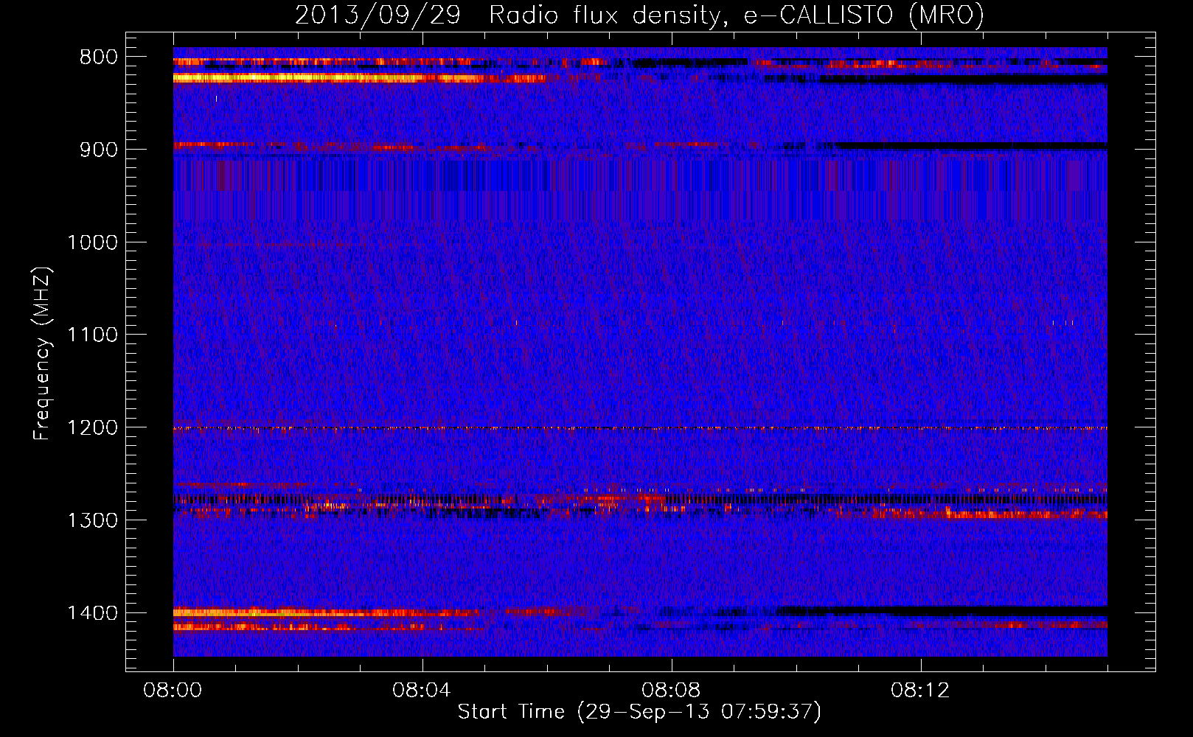
Task: Click the 900 frequency tick label
Action: (x=99, y=150)
